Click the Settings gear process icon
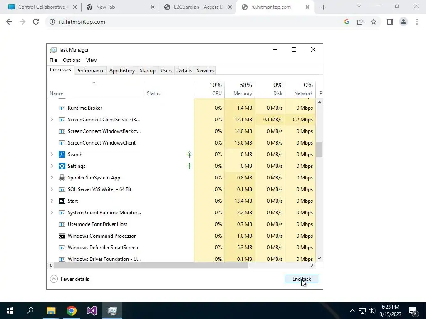This screenshot has height=319, width=426. coord(62,166)
